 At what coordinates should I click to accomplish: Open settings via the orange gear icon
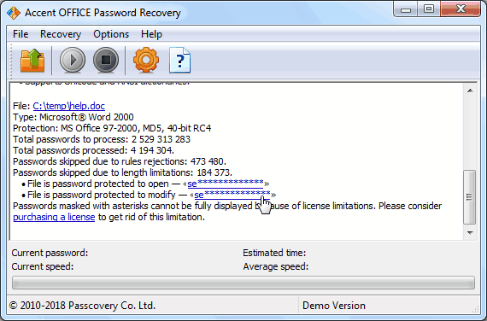[x=146, y=60]
